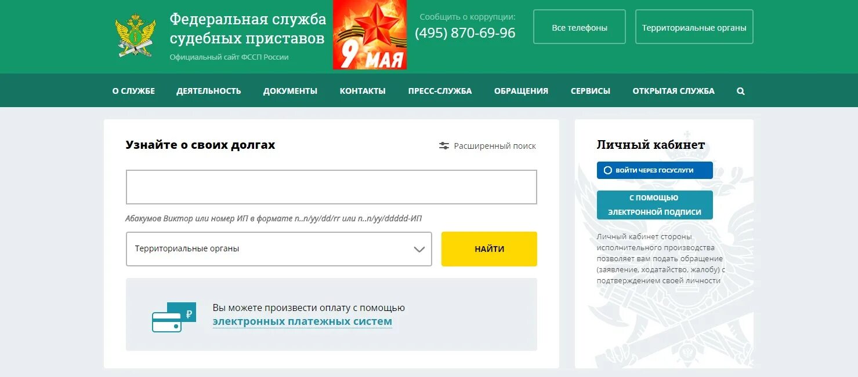Focus the debt search input field
858x377 pixels.
(331, 187)
